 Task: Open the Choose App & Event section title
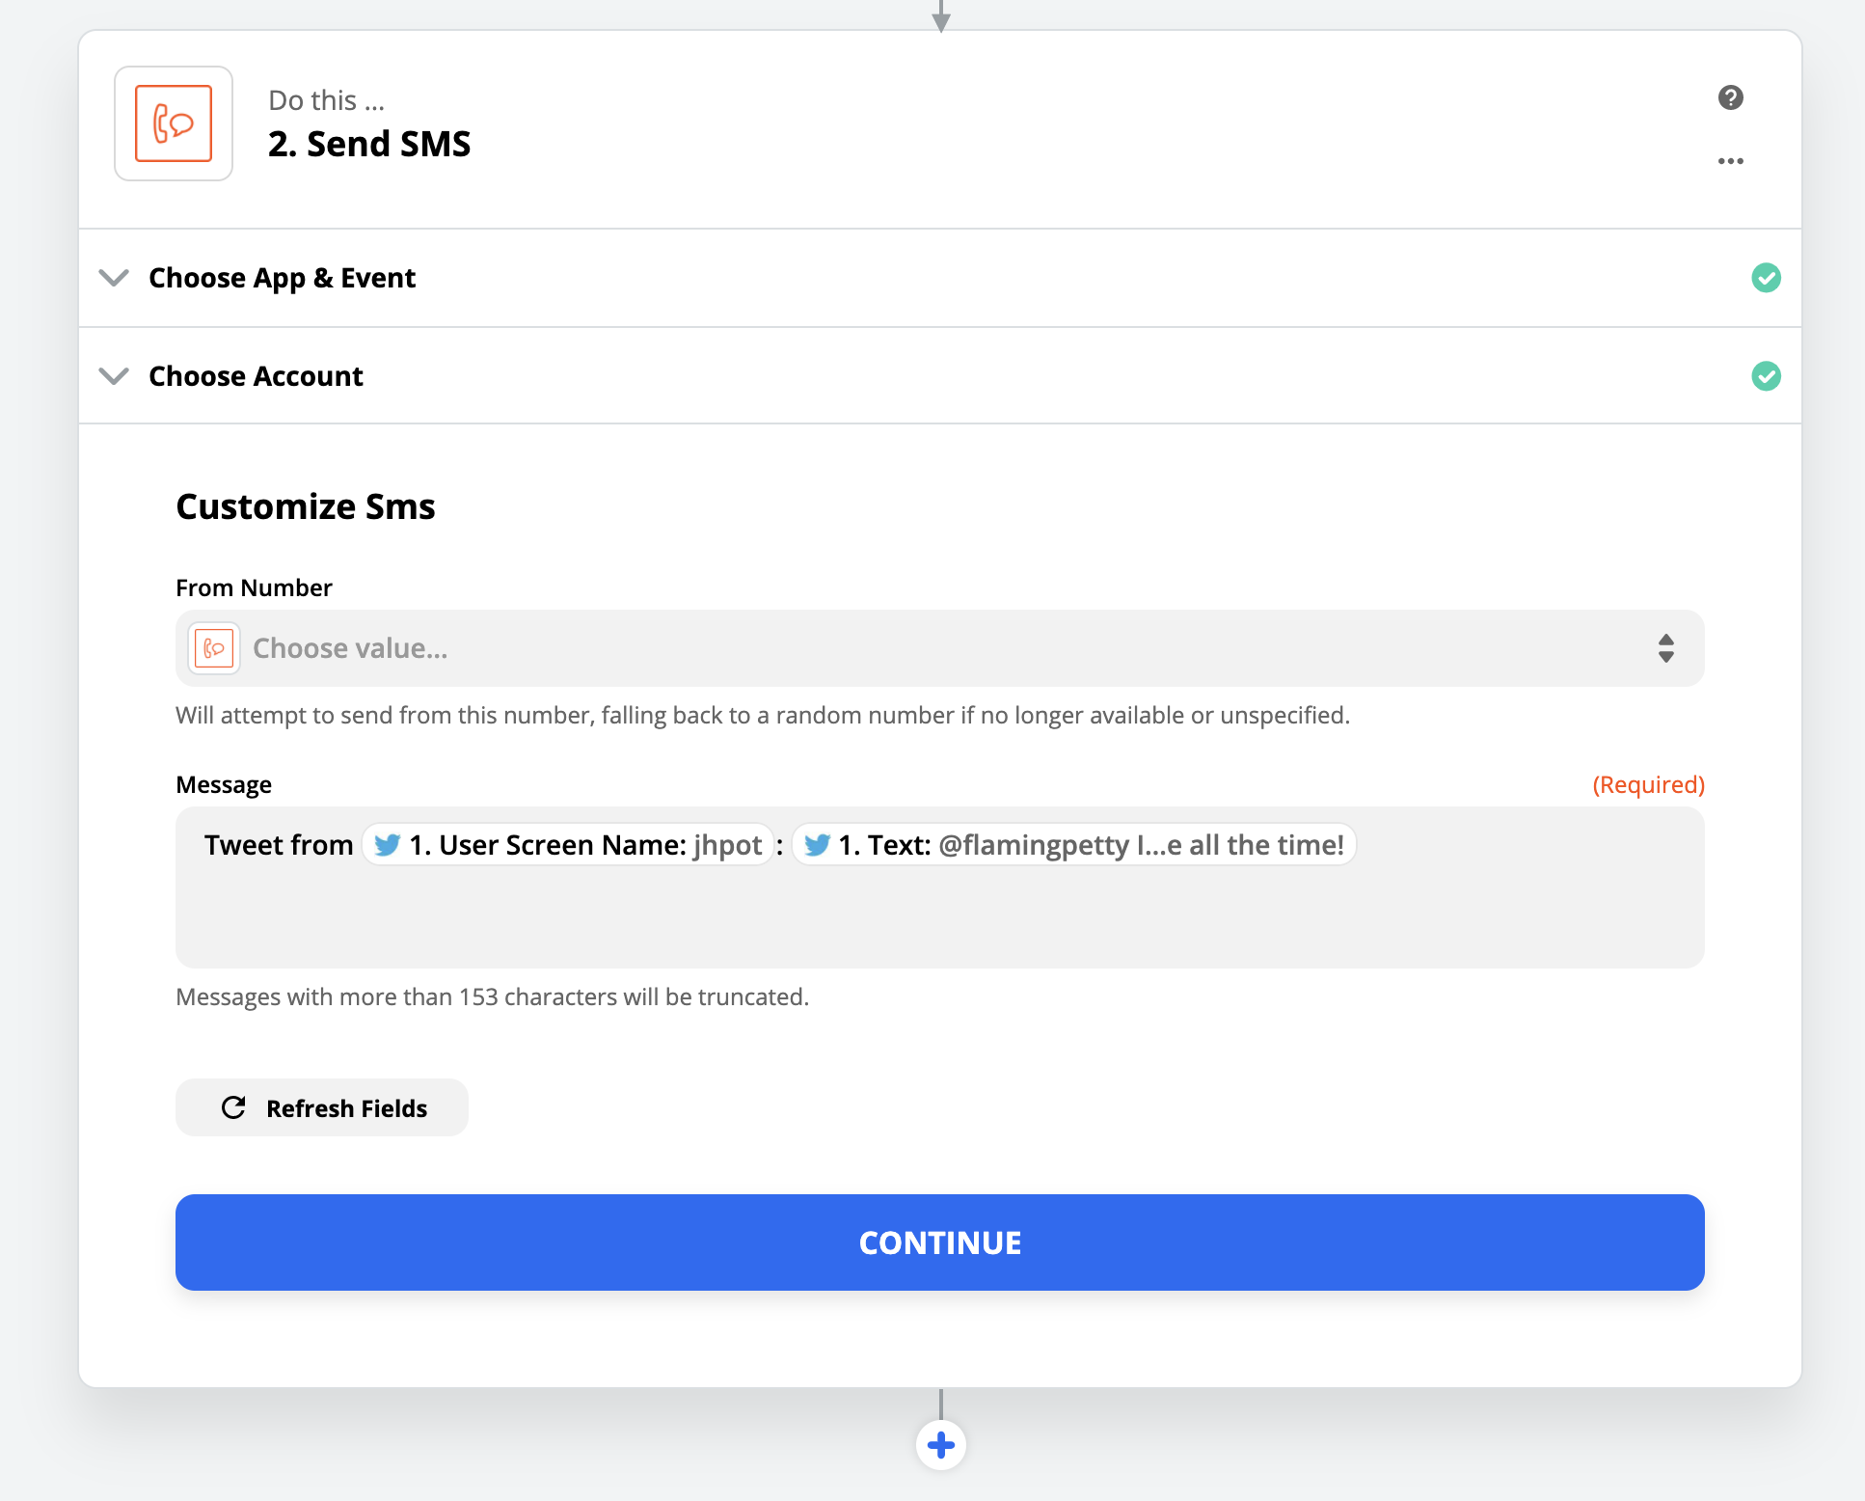(282, 278)
